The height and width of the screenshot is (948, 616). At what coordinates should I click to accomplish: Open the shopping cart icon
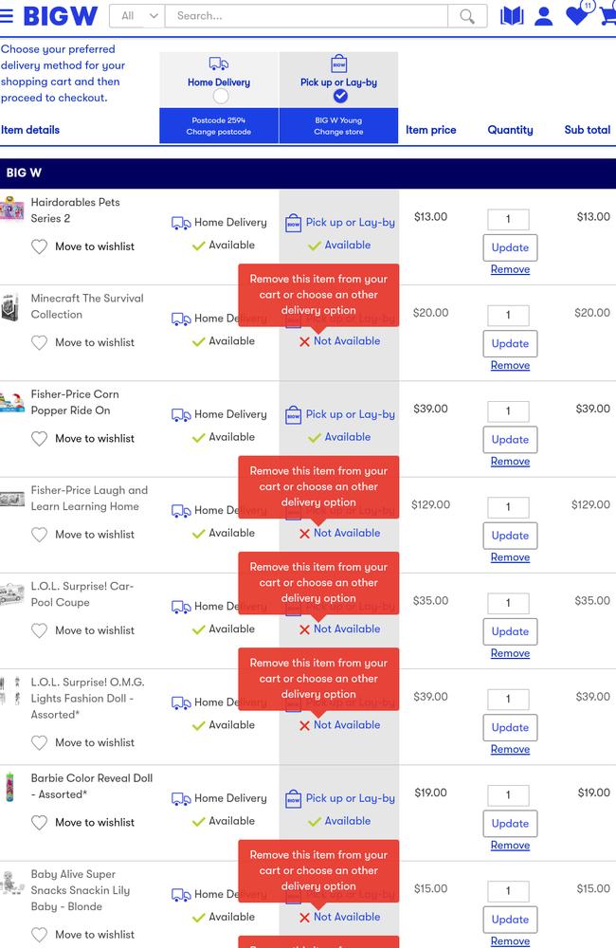(608, 16)
